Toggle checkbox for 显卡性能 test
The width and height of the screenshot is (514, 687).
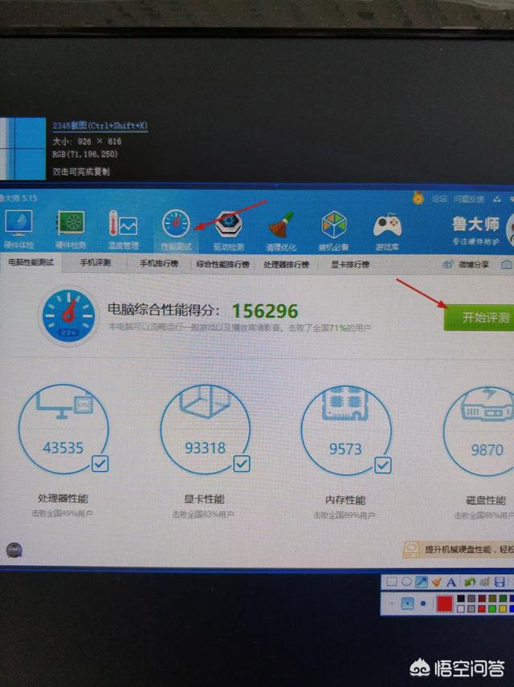point(242,464)
